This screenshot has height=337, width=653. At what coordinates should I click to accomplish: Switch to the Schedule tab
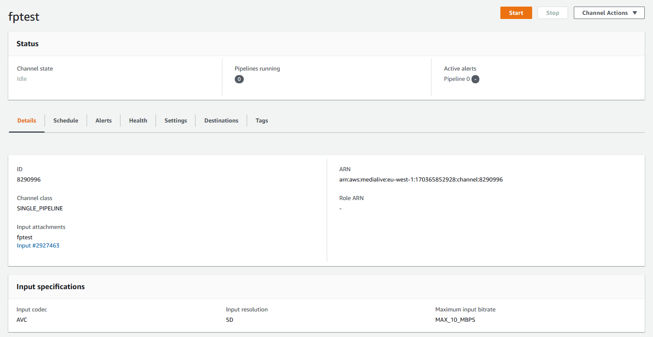pyautogui.click(x=66, y=120)
